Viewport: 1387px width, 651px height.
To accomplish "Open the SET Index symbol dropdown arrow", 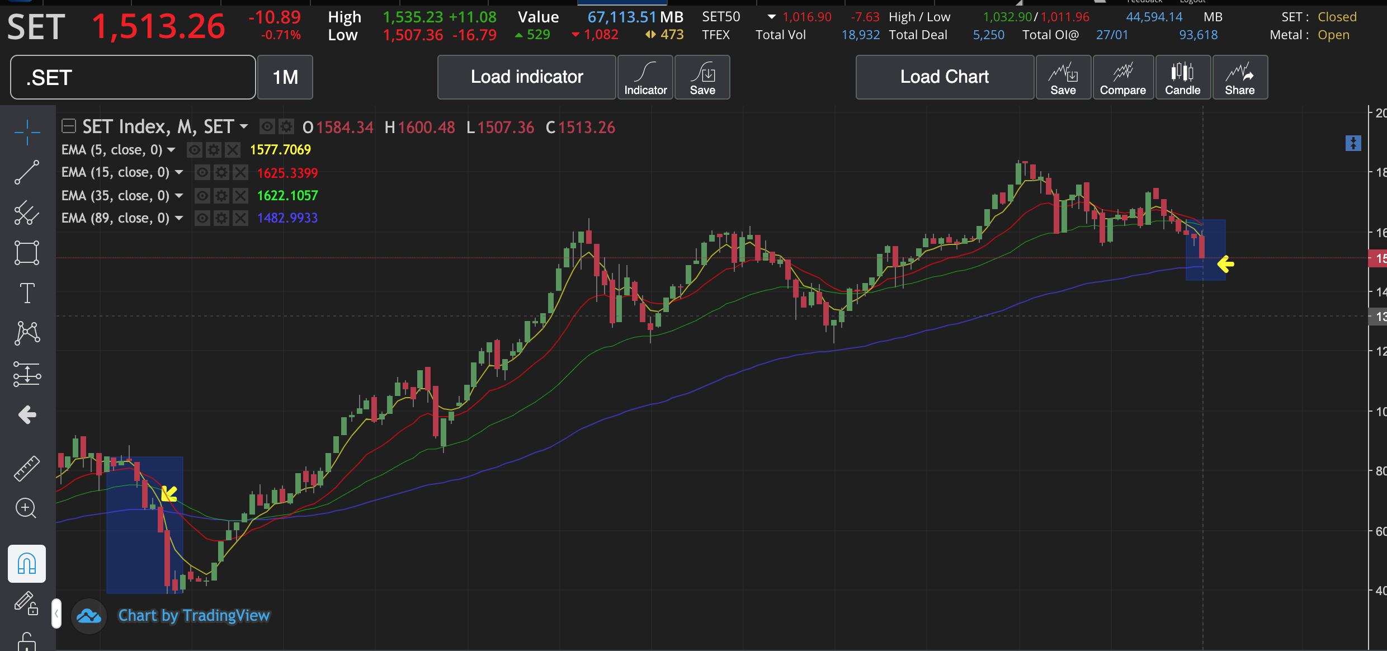I will point(244,127).
